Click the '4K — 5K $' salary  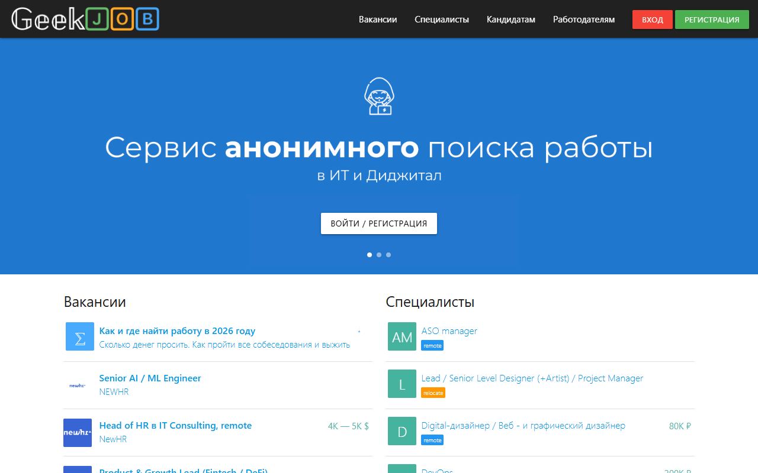[x=348, y=426]
